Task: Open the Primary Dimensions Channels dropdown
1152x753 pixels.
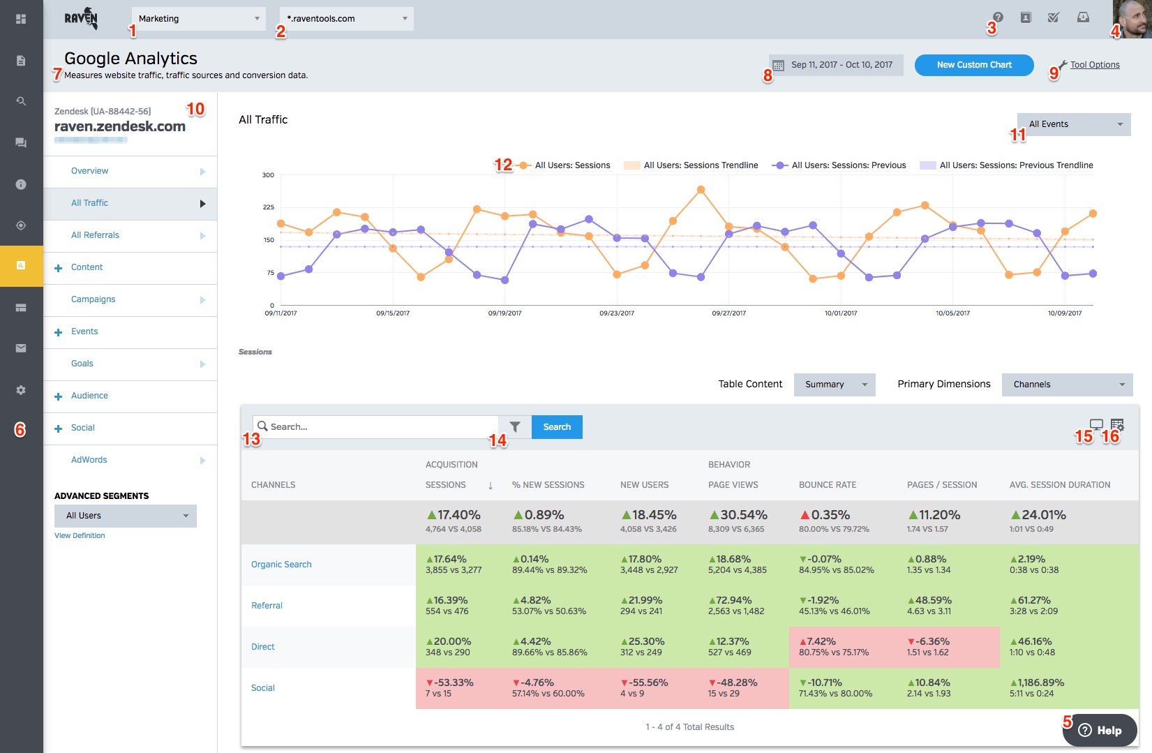Action: (1067, 385)
